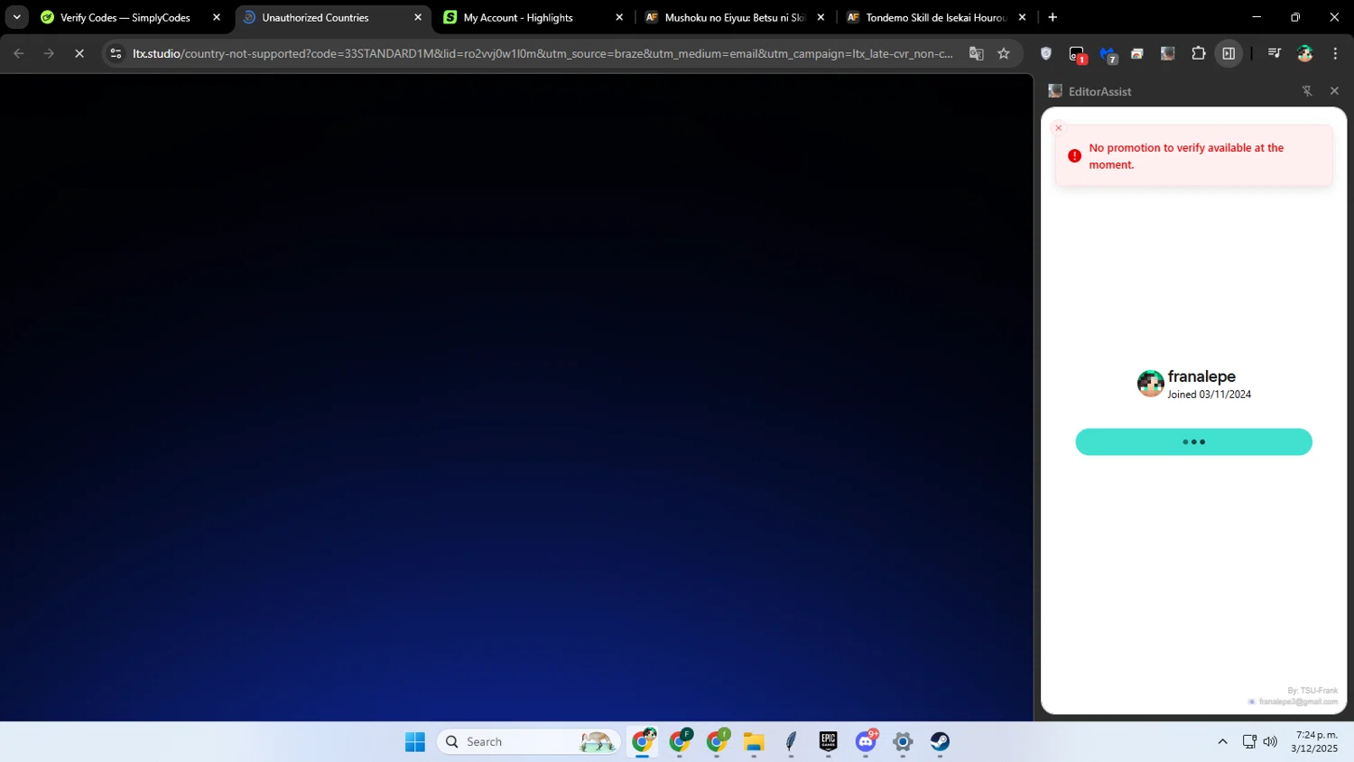Click the franalepe3@gmail.com email link
The height and width of the screenshot is (762, 1354).
click(1298, 702)
